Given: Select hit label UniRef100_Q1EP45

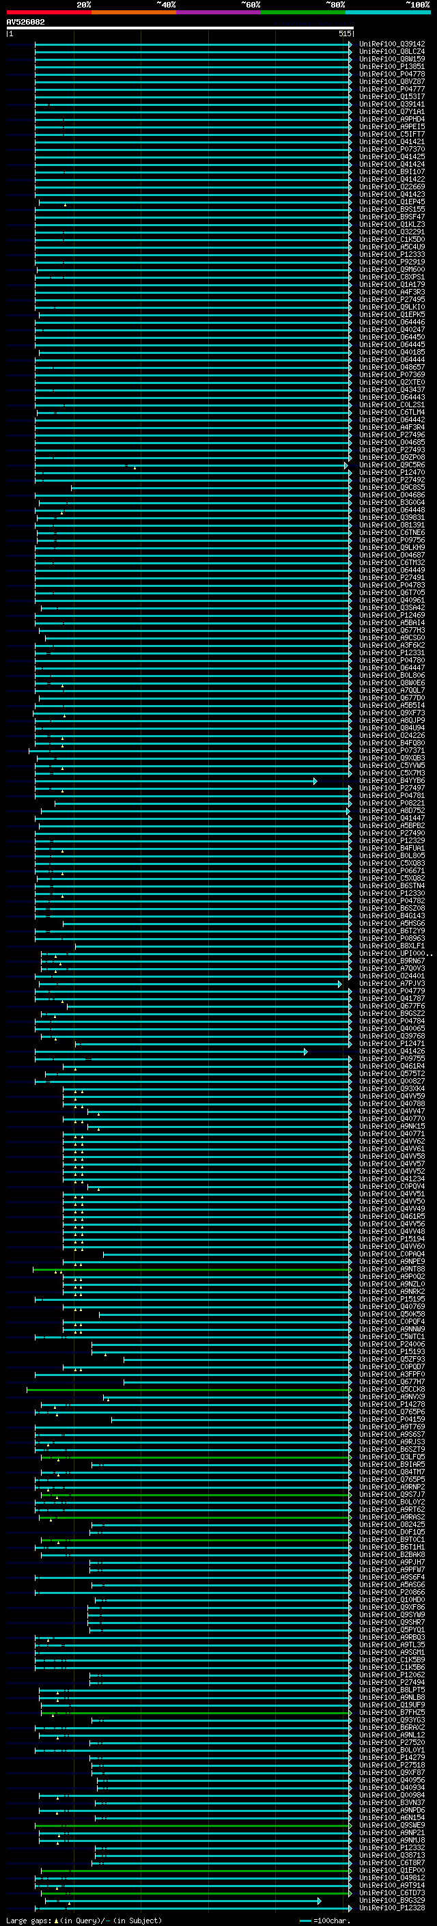Looking at the screenshot, I should click(391, 202).
